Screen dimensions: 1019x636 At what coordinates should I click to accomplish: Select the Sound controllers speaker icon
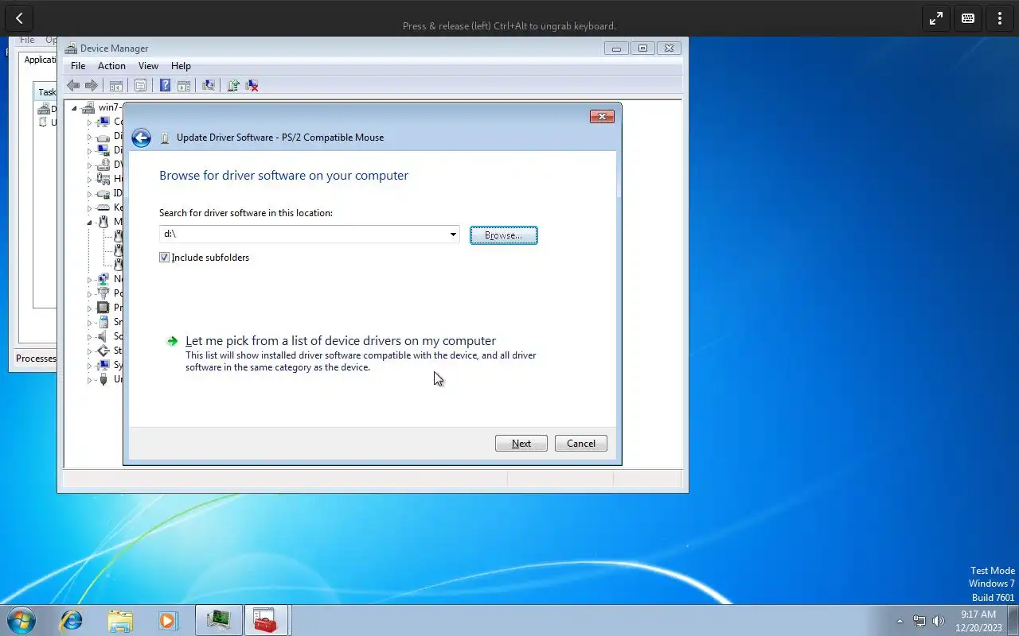[x=103, y=336]
